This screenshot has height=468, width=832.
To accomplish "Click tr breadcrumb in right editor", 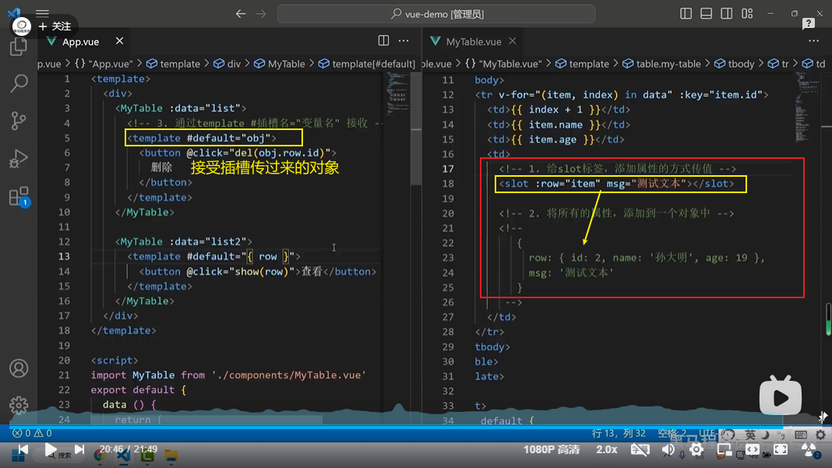I will 779,64.
